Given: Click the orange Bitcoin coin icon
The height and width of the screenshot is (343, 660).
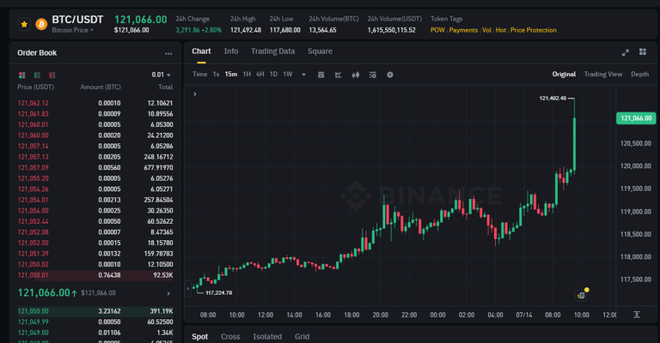Looking at the screenshot, I should pyautogui.click(x=41, y=24).
